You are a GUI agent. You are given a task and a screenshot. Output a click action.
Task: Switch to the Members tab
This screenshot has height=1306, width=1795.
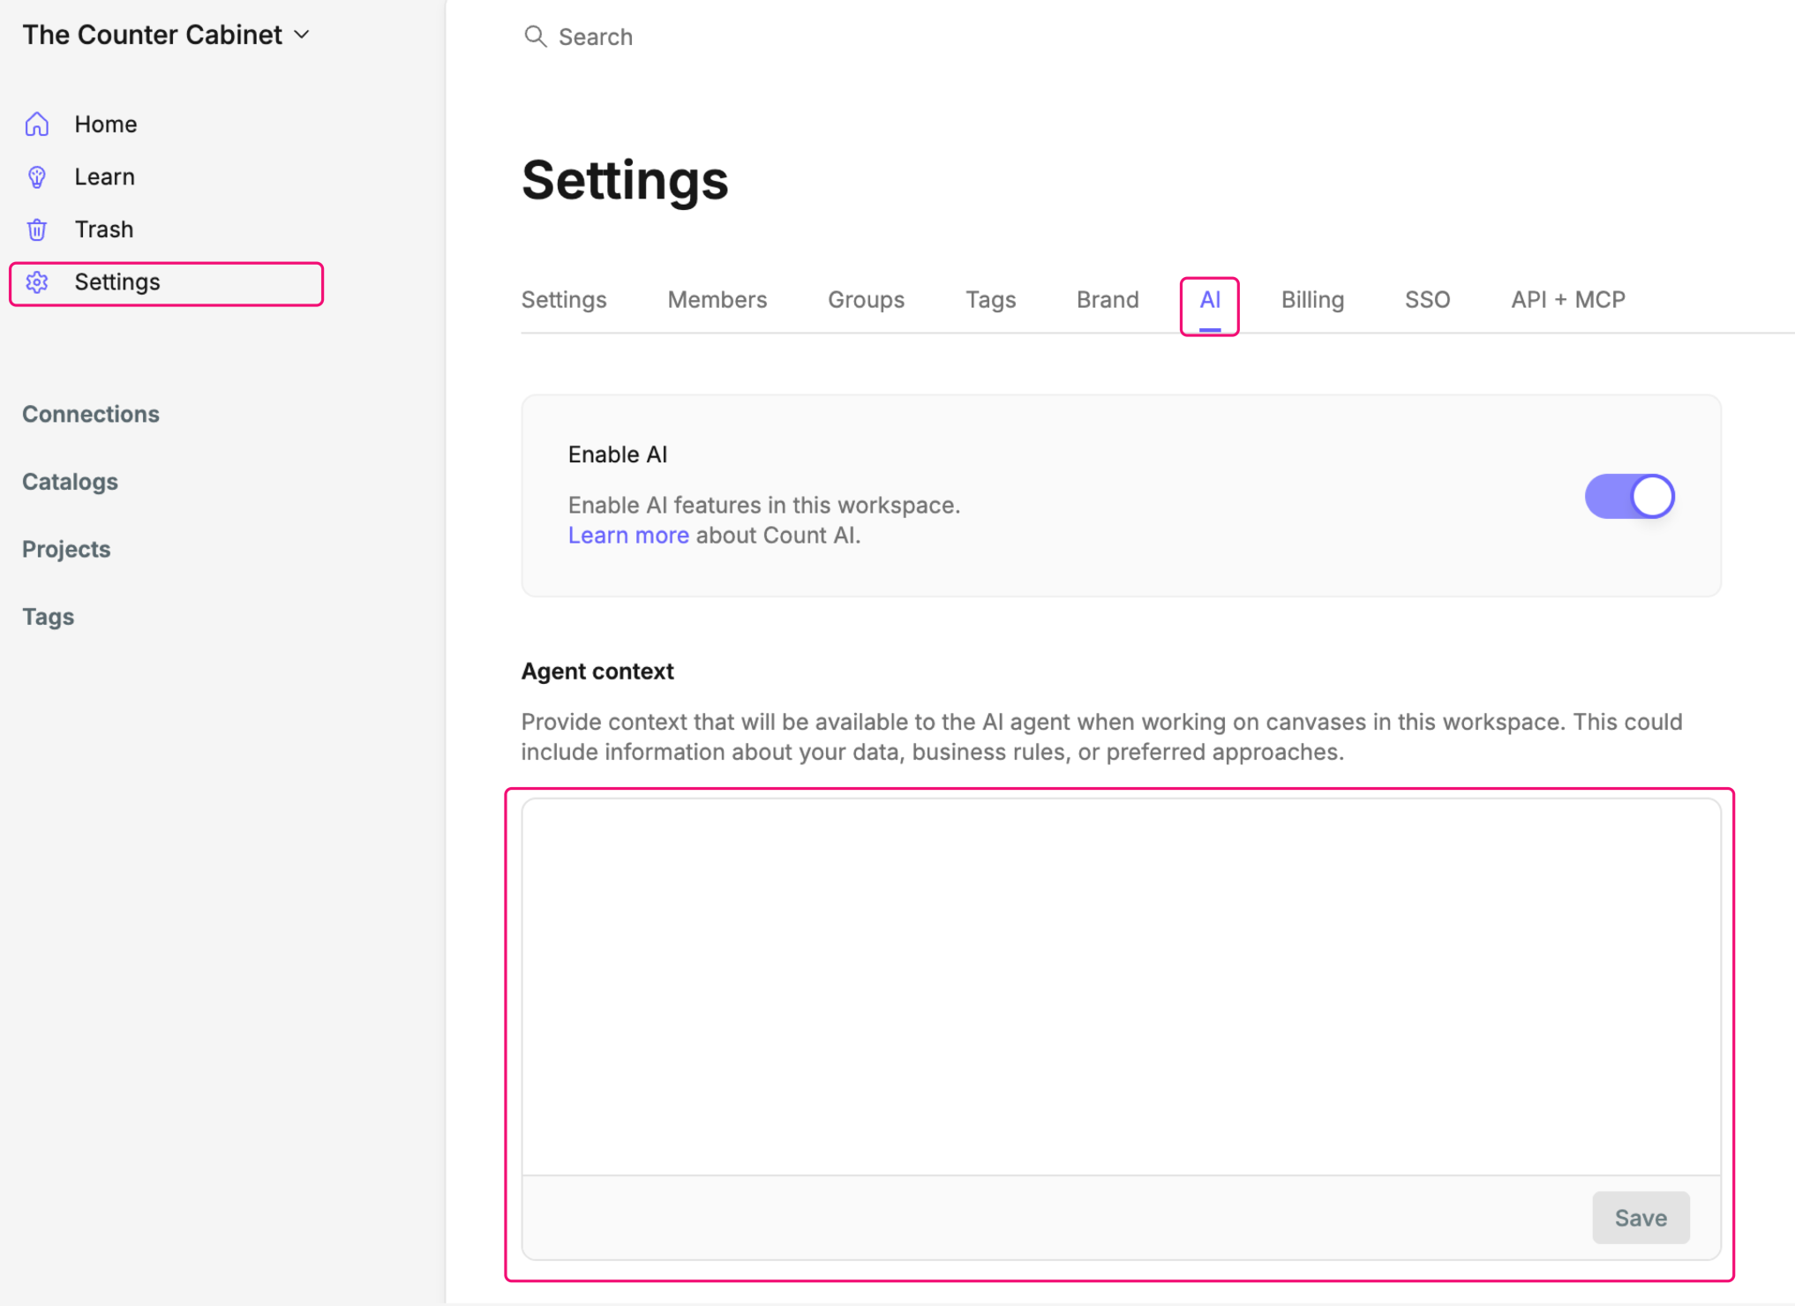click(x=717, y=300)
